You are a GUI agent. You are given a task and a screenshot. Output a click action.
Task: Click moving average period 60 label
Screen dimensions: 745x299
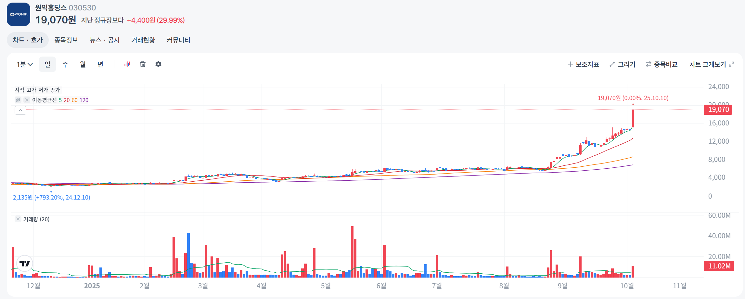point(75,100)
